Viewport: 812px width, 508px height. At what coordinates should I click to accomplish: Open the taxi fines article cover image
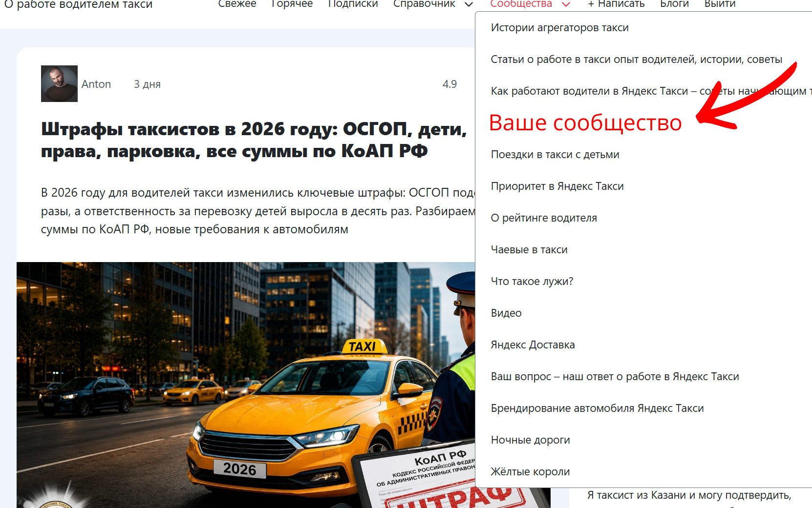[x=246, y=385]
